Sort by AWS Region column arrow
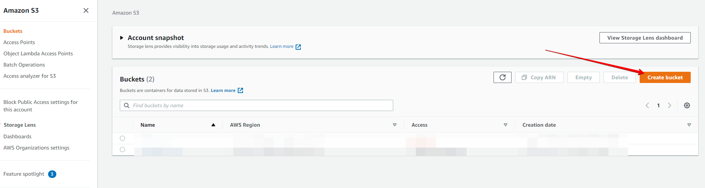705x188 pixels. point(395,125)
